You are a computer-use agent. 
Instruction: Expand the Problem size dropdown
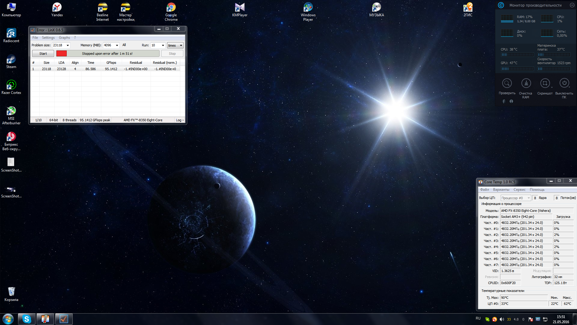pos(68,45)
